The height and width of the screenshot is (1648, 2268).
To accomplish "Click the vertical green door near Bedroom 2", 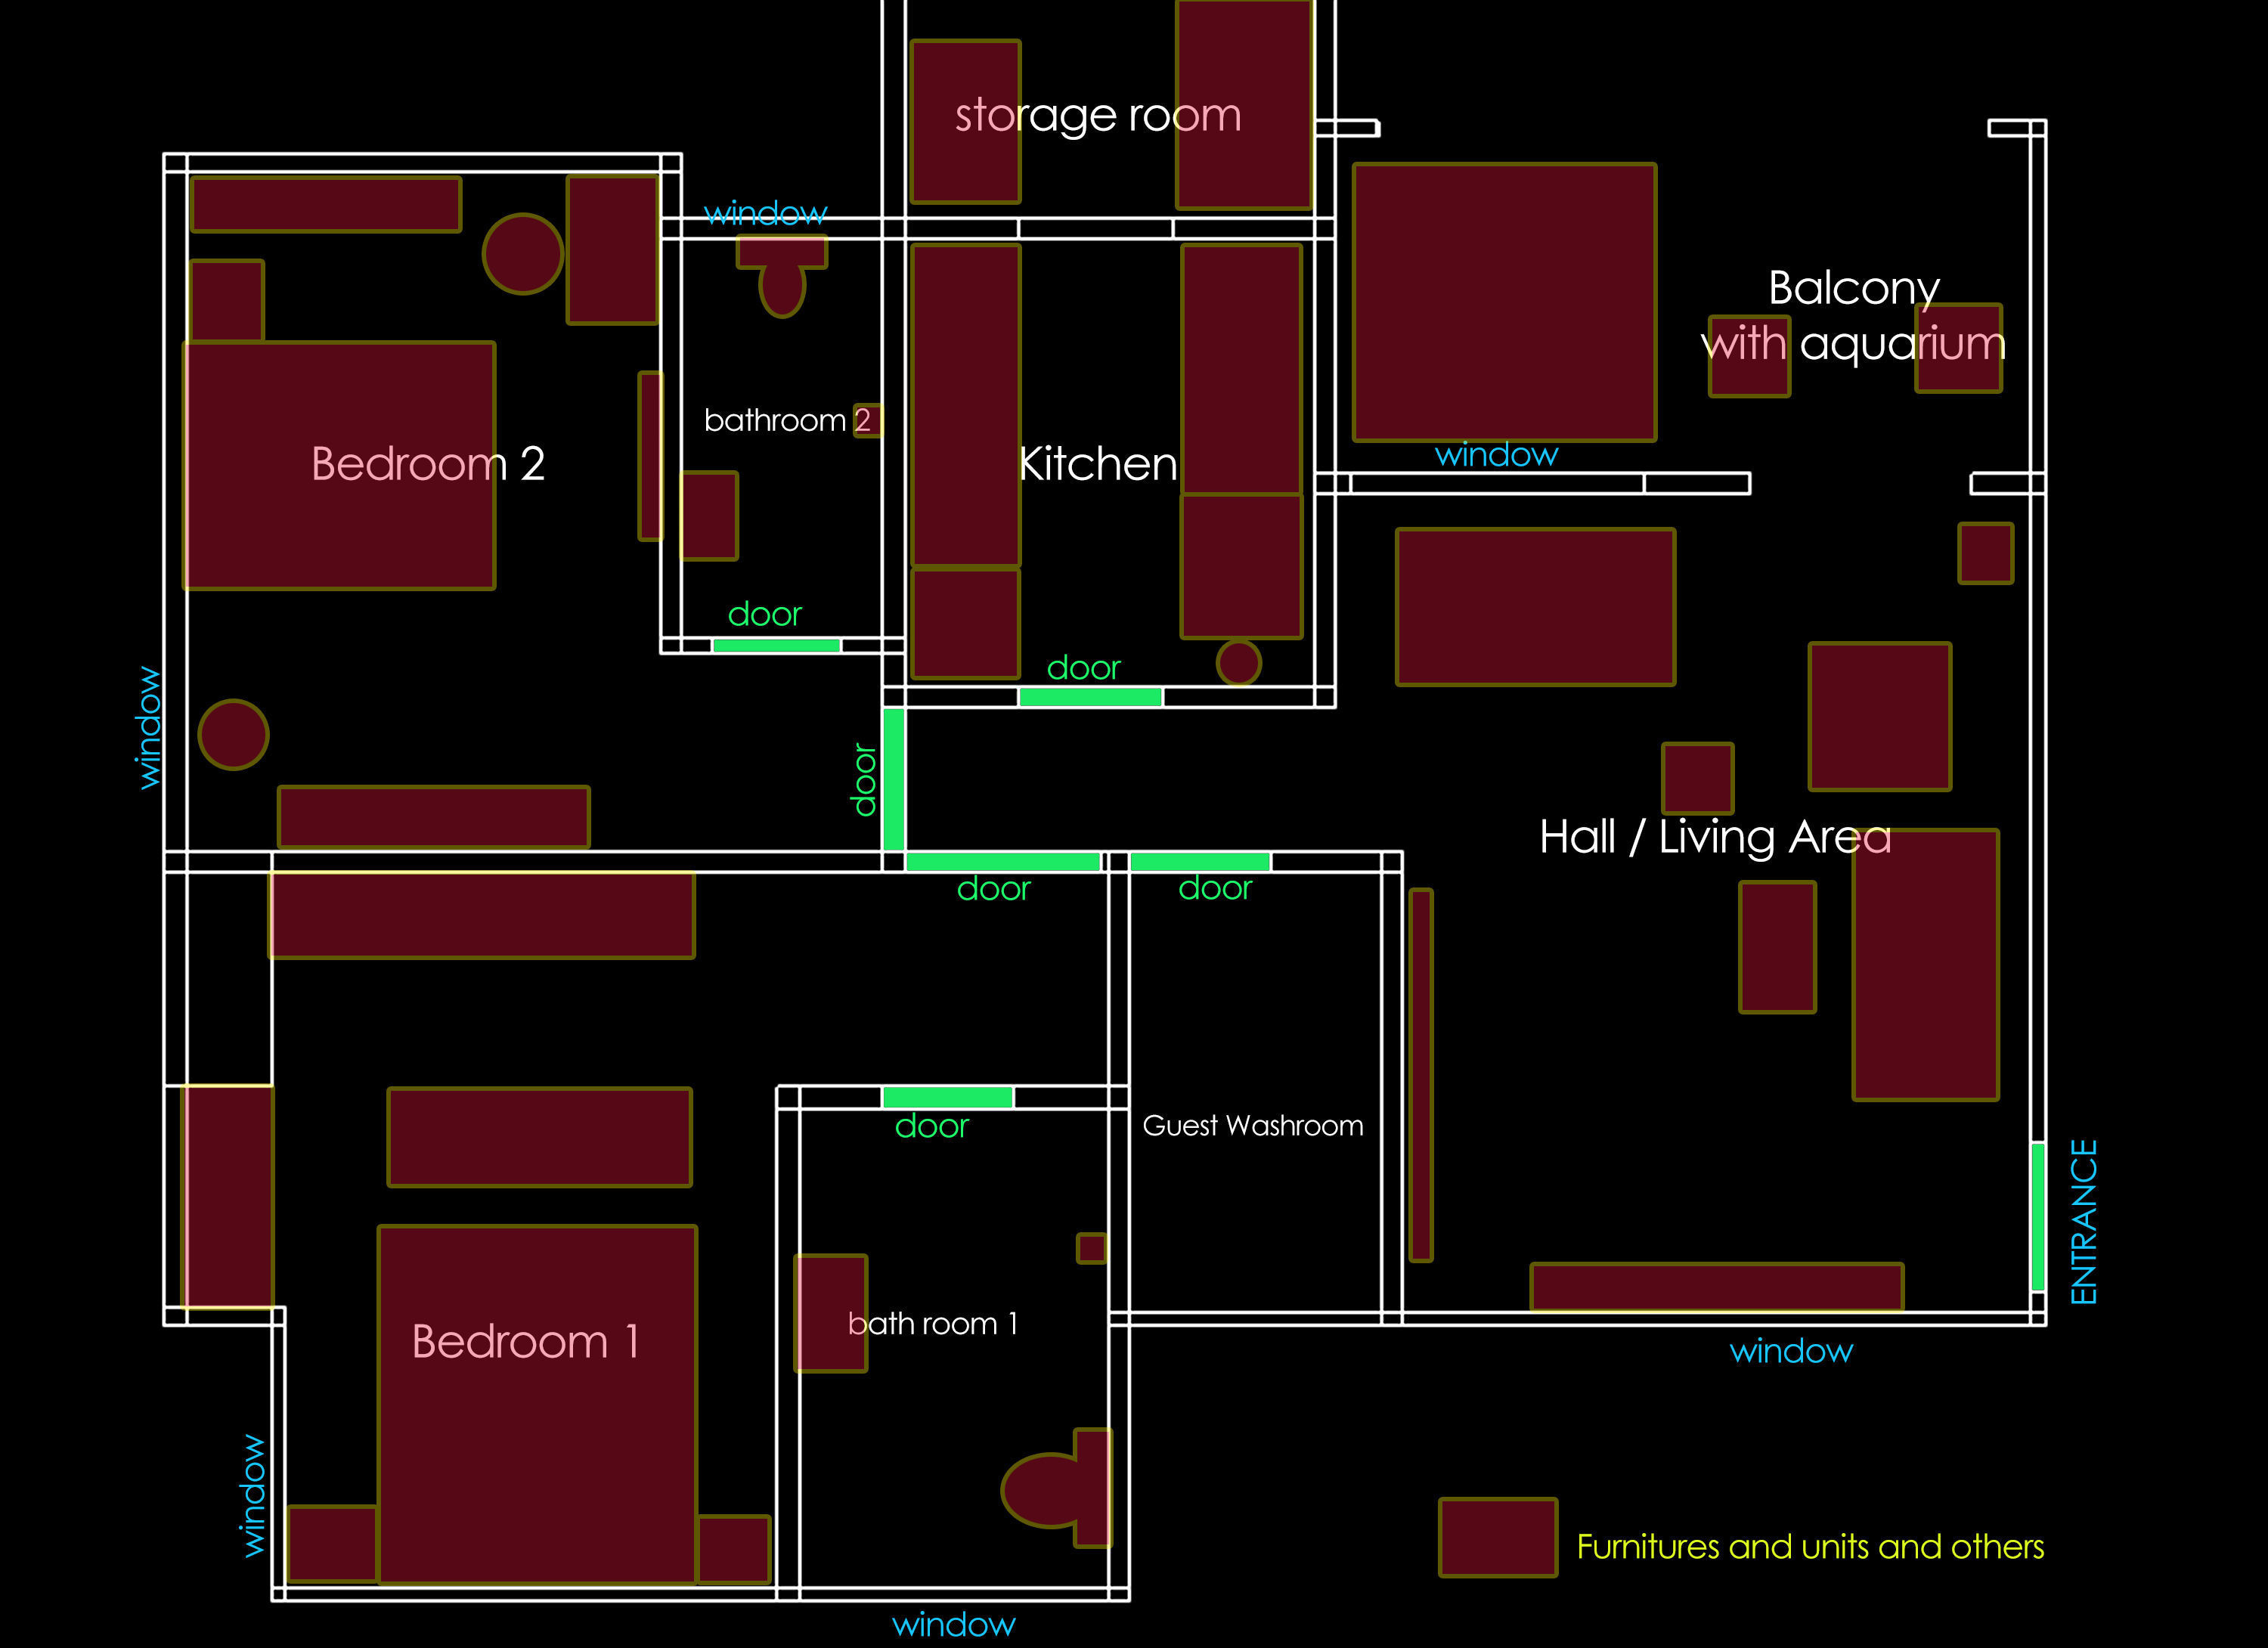I will 893,779.
